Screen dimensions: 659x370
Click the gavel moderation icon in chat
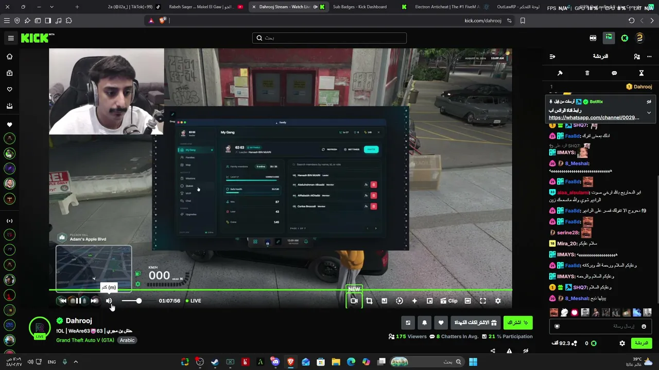560,73
